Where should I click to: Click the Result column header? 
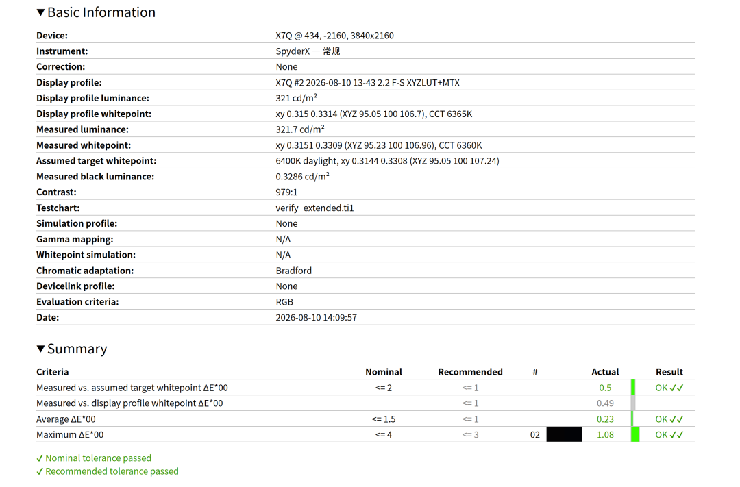click(669, 372)
